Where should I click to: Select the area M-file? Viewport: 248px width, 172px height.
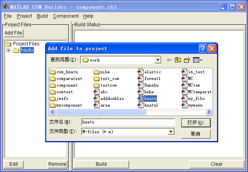tap(102, 105)
